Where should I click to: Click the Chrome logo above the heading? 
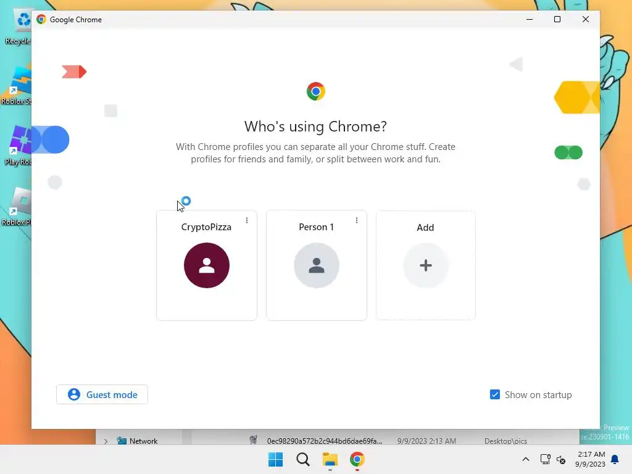[315, 91]
